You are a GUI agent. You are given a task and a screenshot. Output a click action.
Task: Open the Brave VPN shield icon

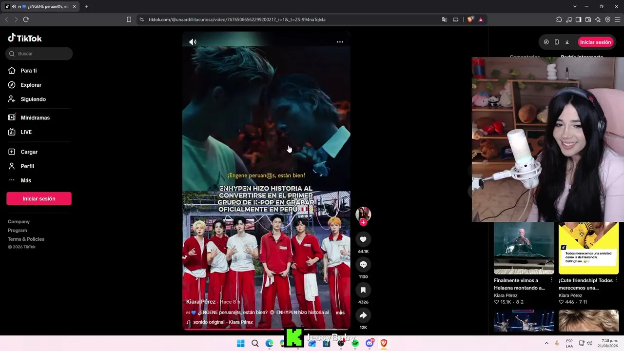coord(607,19)
